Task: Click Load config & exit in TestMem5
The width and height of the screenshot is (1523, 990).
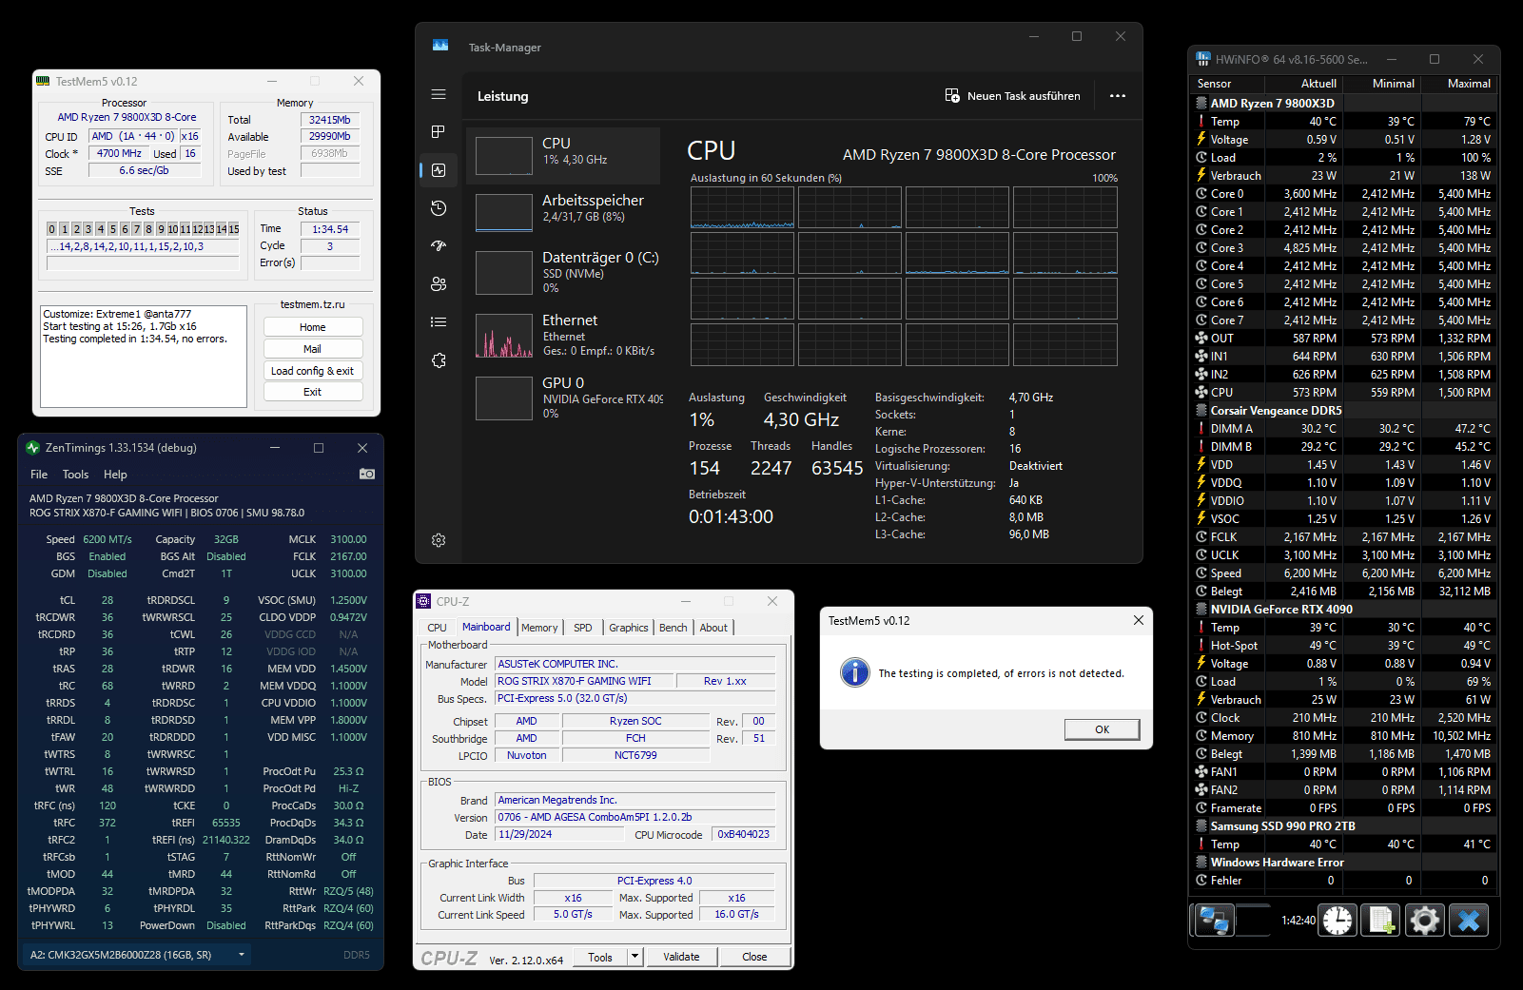Action: 312,371
